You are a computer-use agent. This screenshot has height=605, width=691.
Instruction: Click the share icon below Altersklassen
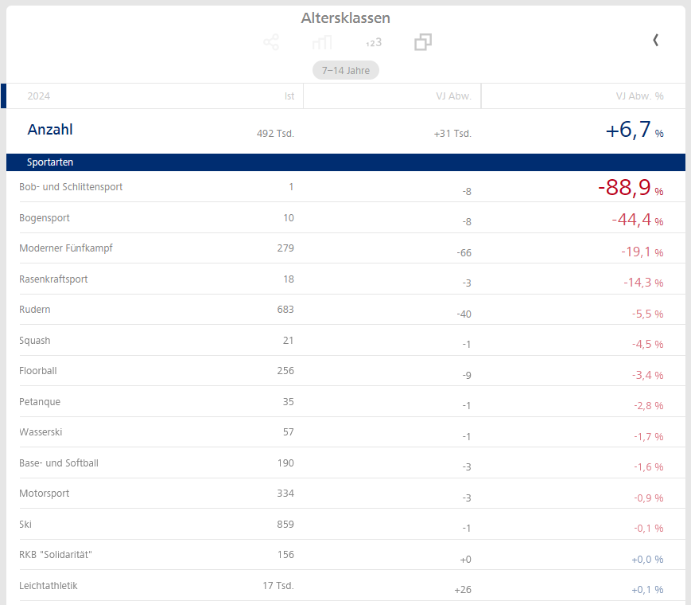coord(271,42)
